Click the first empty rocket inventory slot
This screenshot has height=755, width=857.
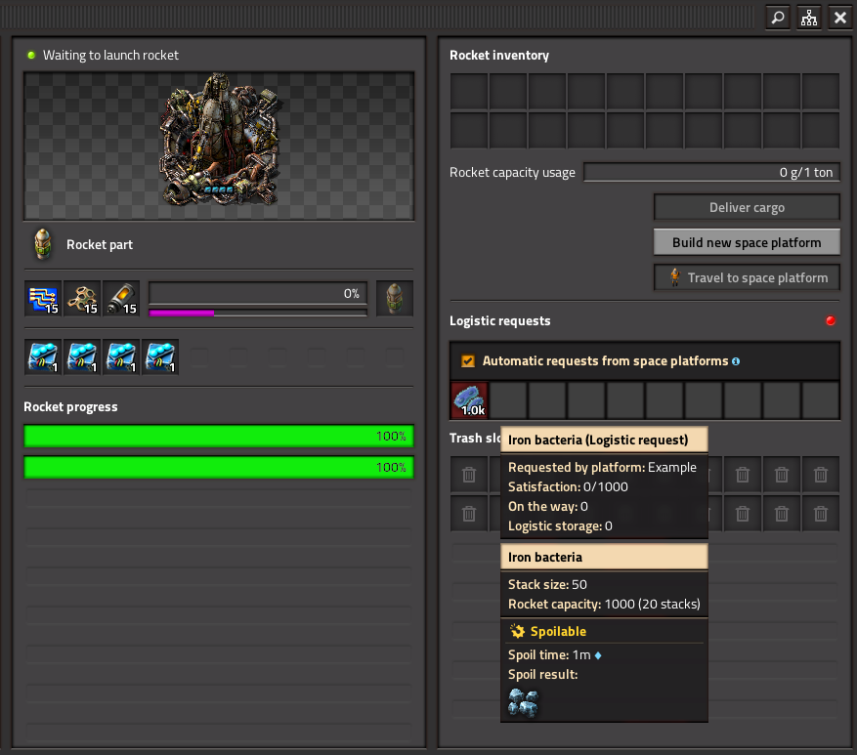[469, 92]
